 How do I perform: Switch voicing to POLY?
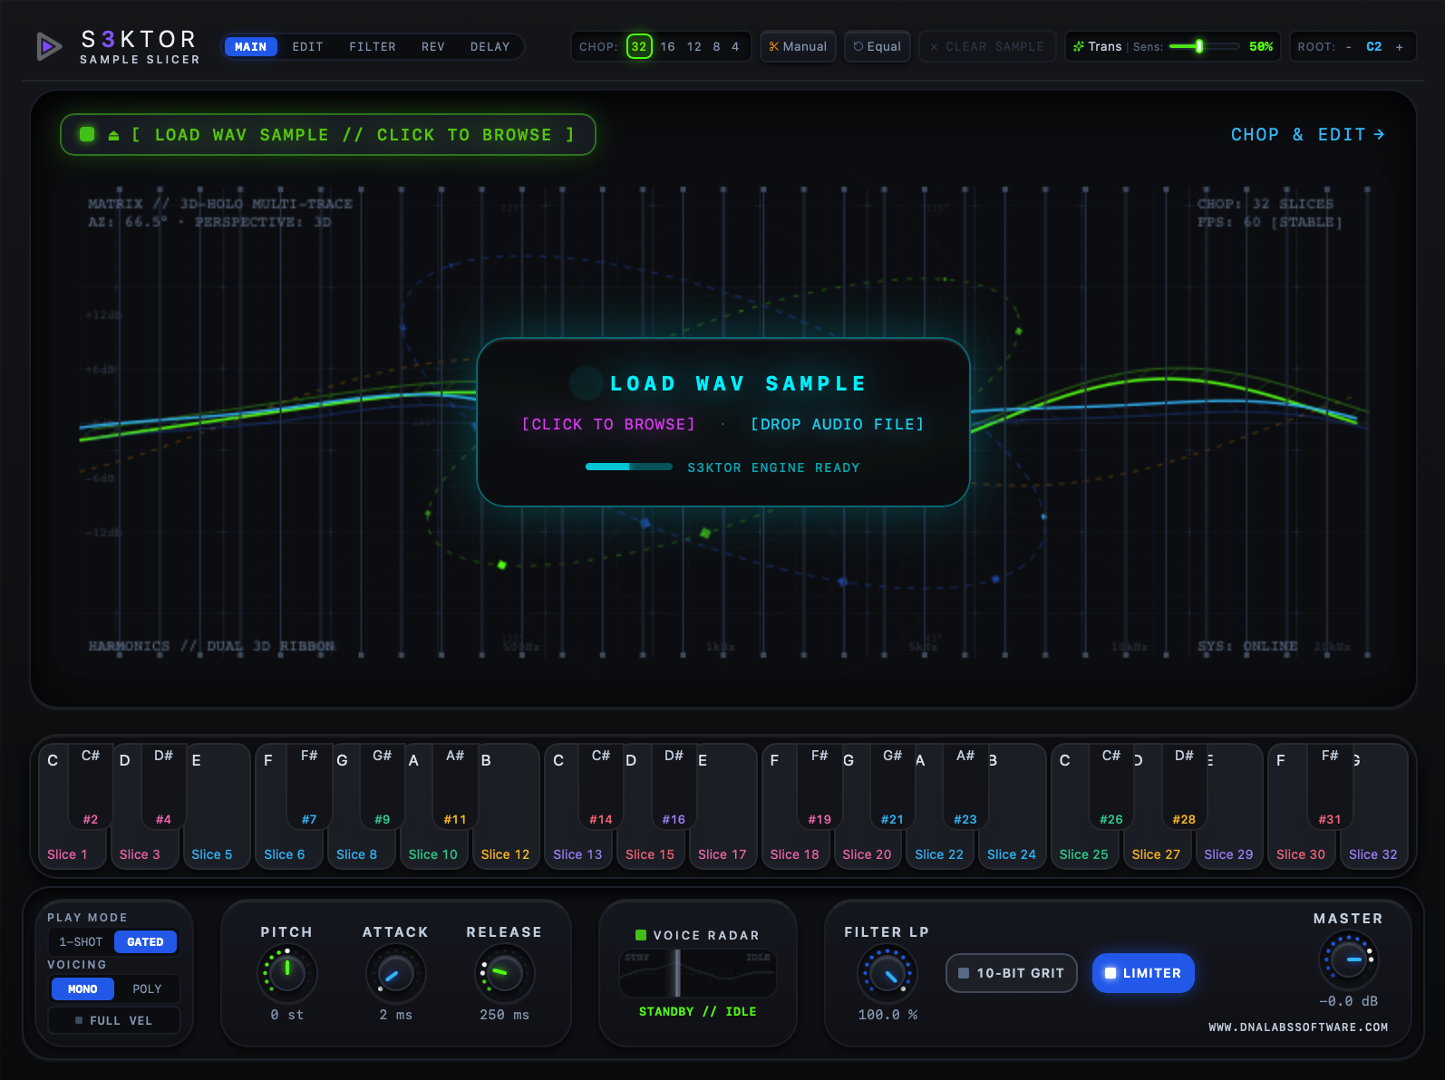(x=147, y=988)
